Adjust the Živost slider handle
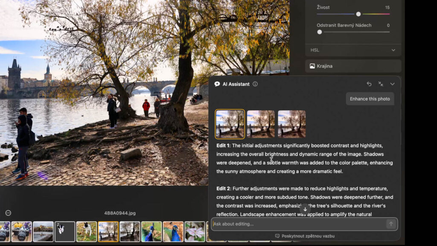Image resolution: width=437 pixels, height=246 pixels. point(358,14)
